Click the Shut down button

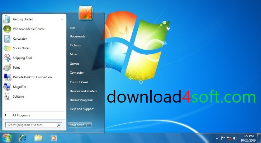click(77, 125)
